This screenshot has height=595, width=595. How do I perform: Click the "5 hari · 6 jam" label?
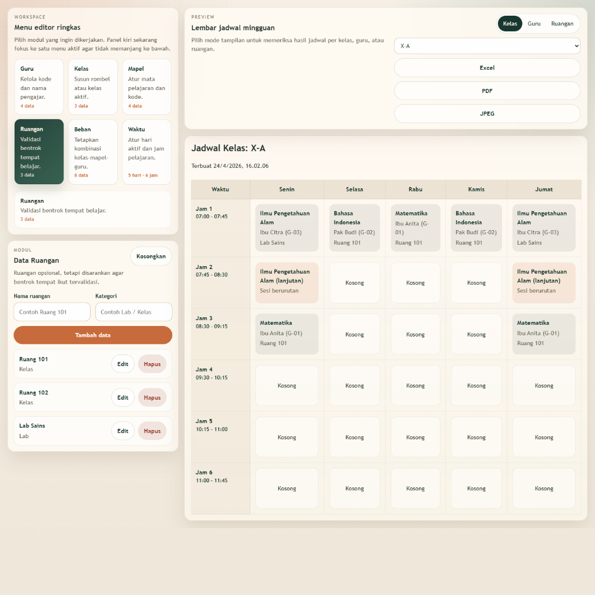click(x=143, y=175)
